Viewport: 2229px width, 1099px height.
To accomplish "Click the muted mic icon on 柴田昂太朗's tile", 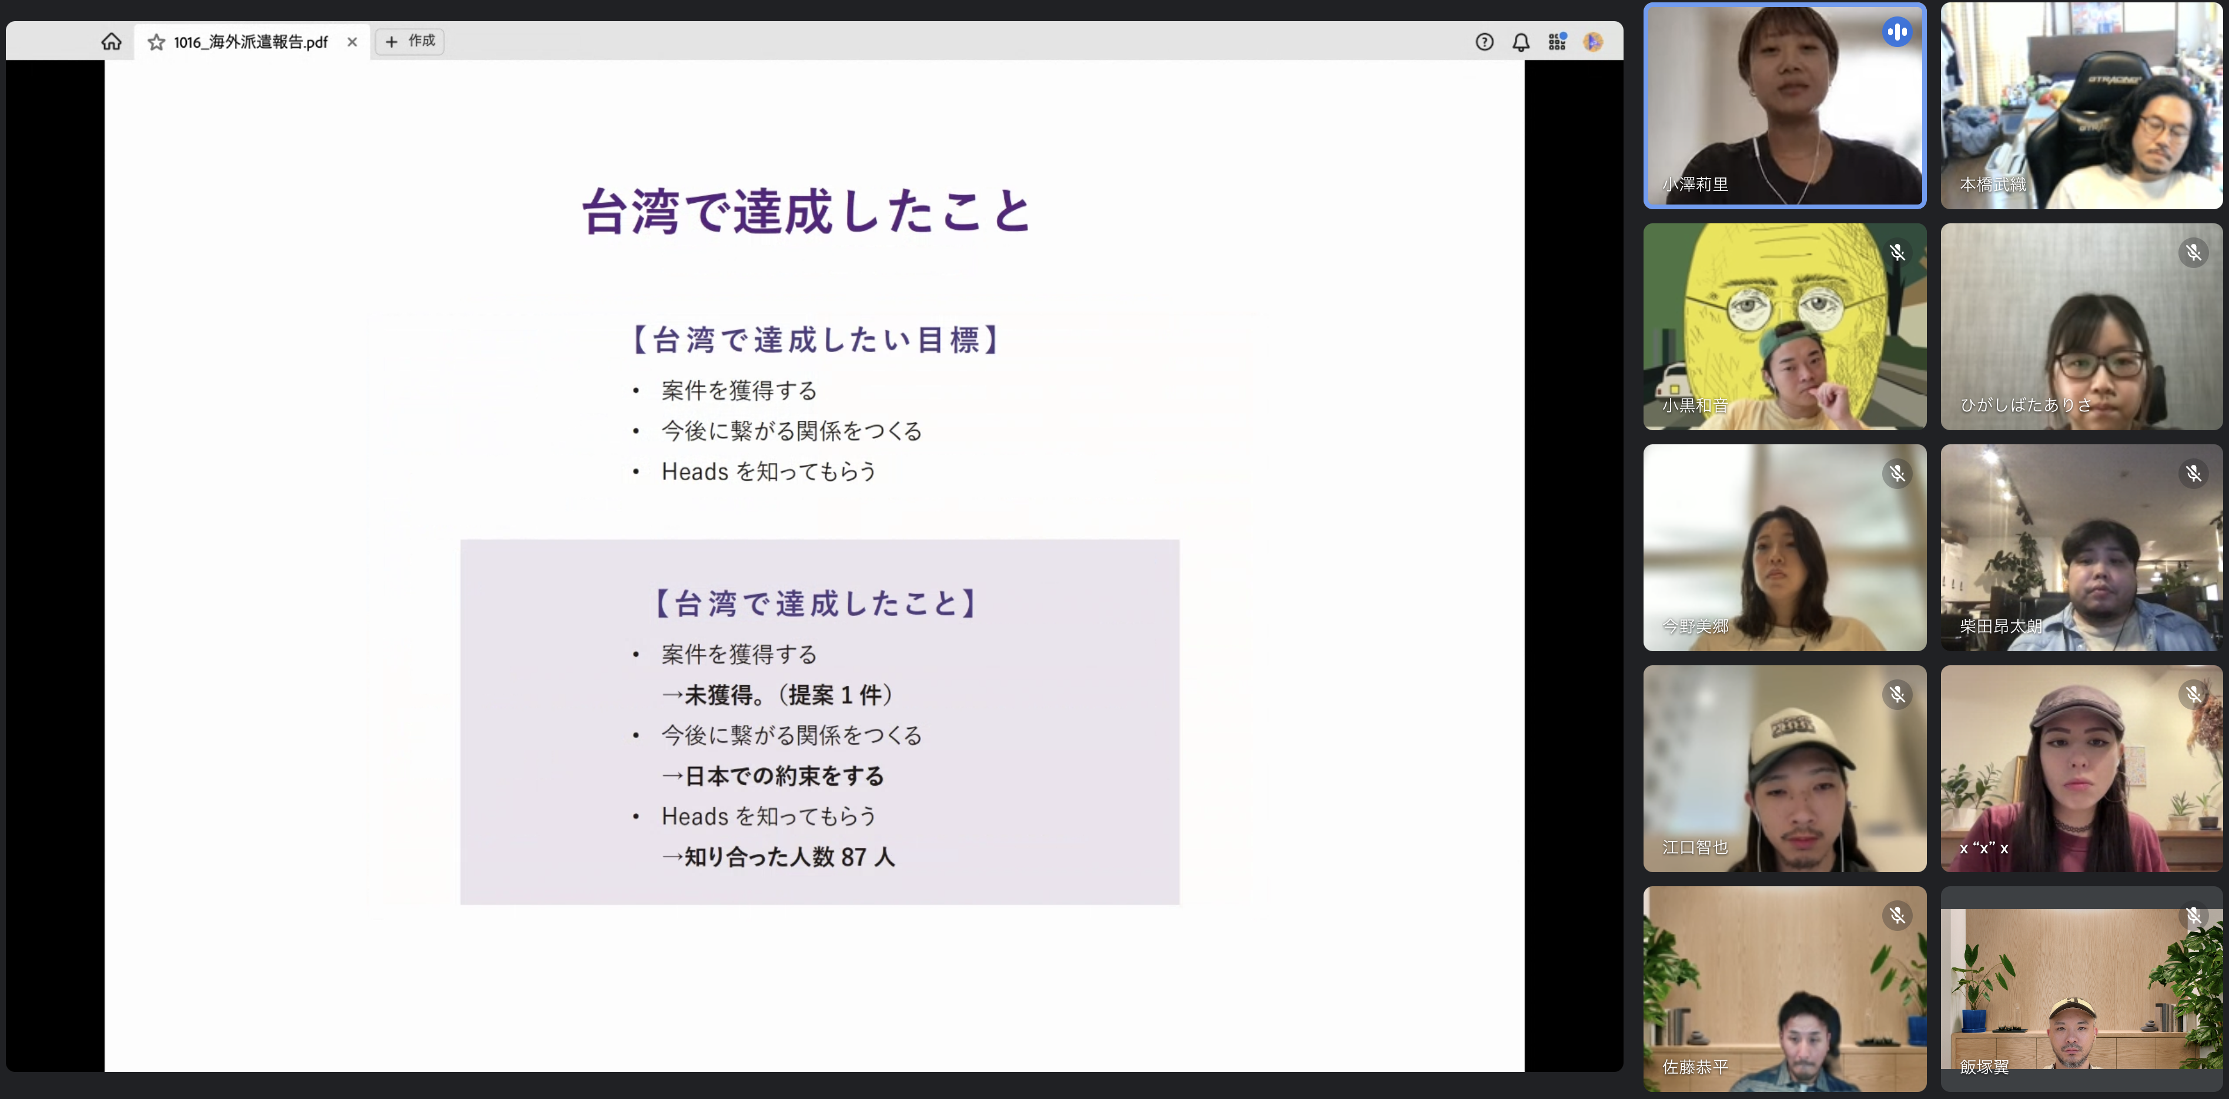I will click(2193, 473).
